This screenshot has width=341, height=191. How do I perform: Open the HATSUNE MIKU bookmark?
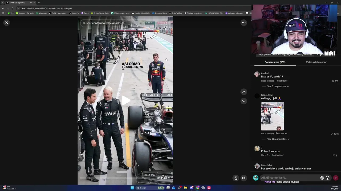tap(214, 13)
